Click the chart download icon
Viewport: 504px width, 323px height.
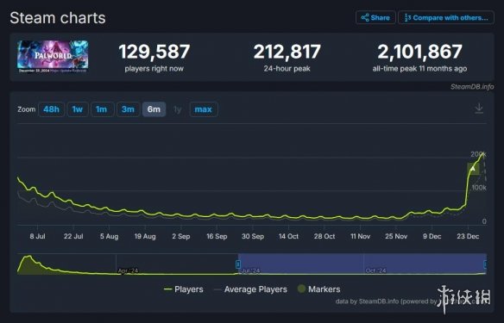(479, 109)
